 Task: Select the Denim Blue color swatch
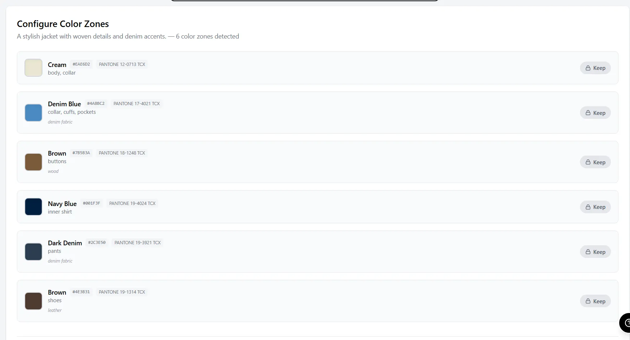coord(33,113)
